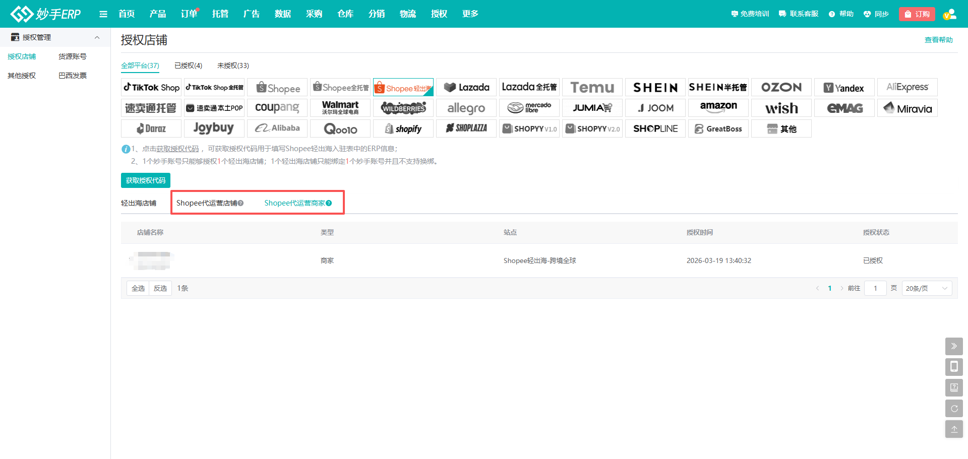This screenshot has width=968, height=459.
Task: Select the 其他 platform option
Action: pyautogui.click(x=781, y=128)
